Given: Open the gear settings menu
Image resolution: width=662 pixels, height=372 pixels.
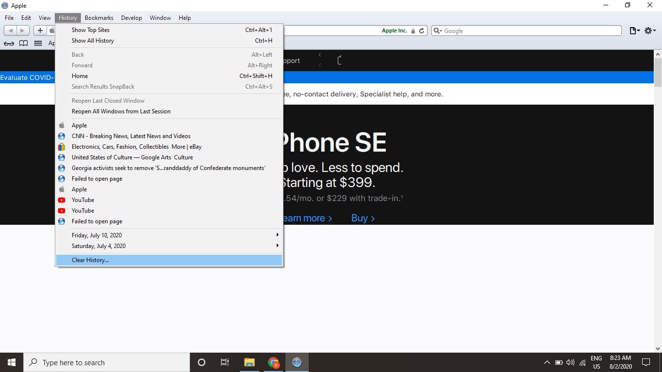Looking at the screenshot, I should [x=650, y=31].
